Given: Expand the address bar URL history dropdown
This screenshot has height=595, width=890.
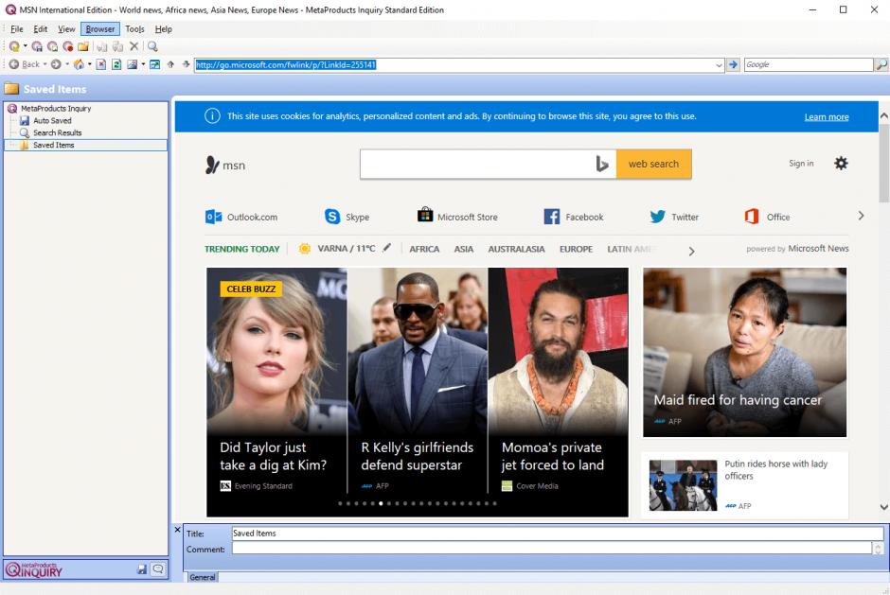Looking at the screenshot, I should (720, 65).
